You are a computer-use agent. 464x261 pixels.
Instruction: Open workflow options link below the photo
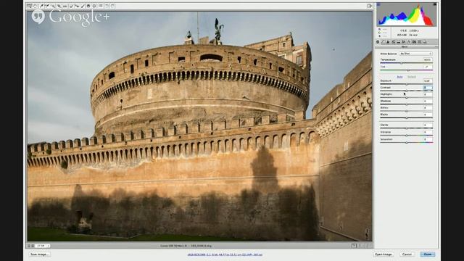click(x=225, y=254)
